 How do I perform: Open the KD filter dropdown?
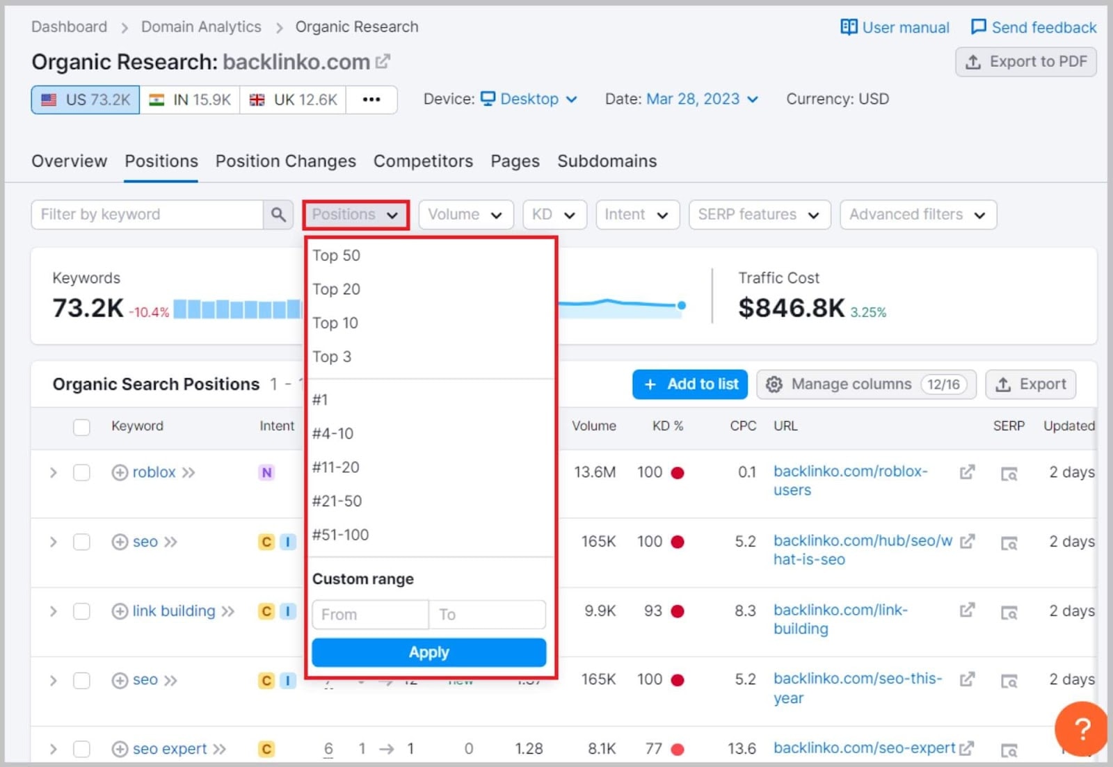554,215
